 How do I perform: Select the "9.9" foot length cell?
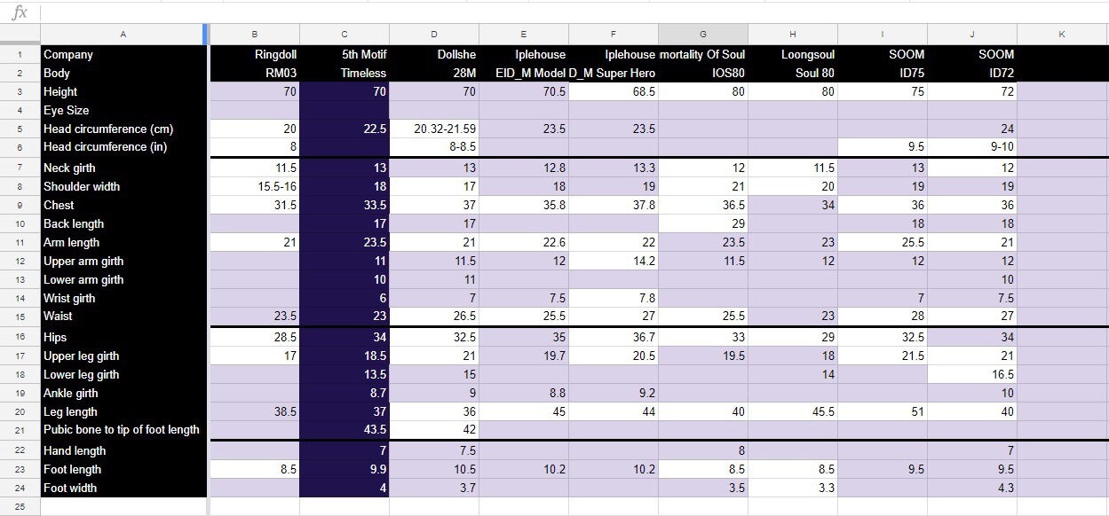coord(345,469)
